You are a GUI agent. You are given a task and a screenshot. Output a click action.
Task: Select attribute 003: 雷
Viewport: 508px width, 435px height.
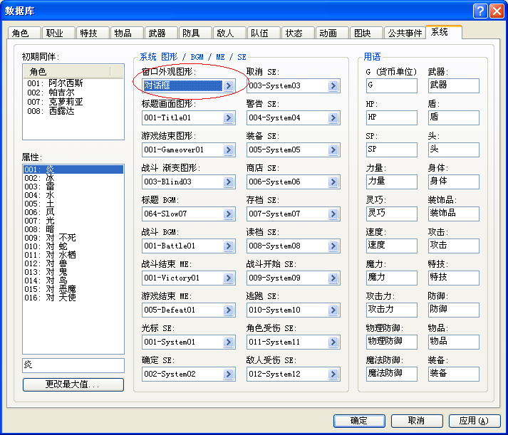point(73,187)
